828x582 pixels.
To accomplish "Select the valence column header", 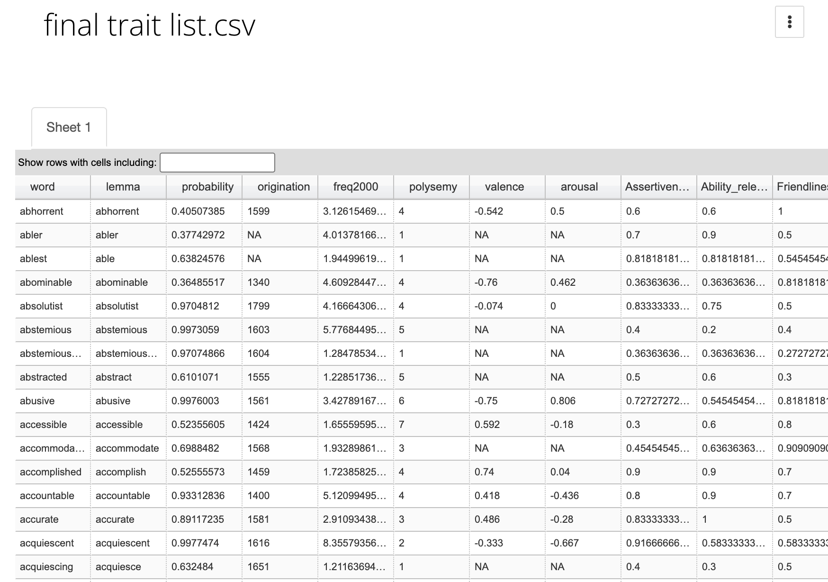I will tap(504, 187).
